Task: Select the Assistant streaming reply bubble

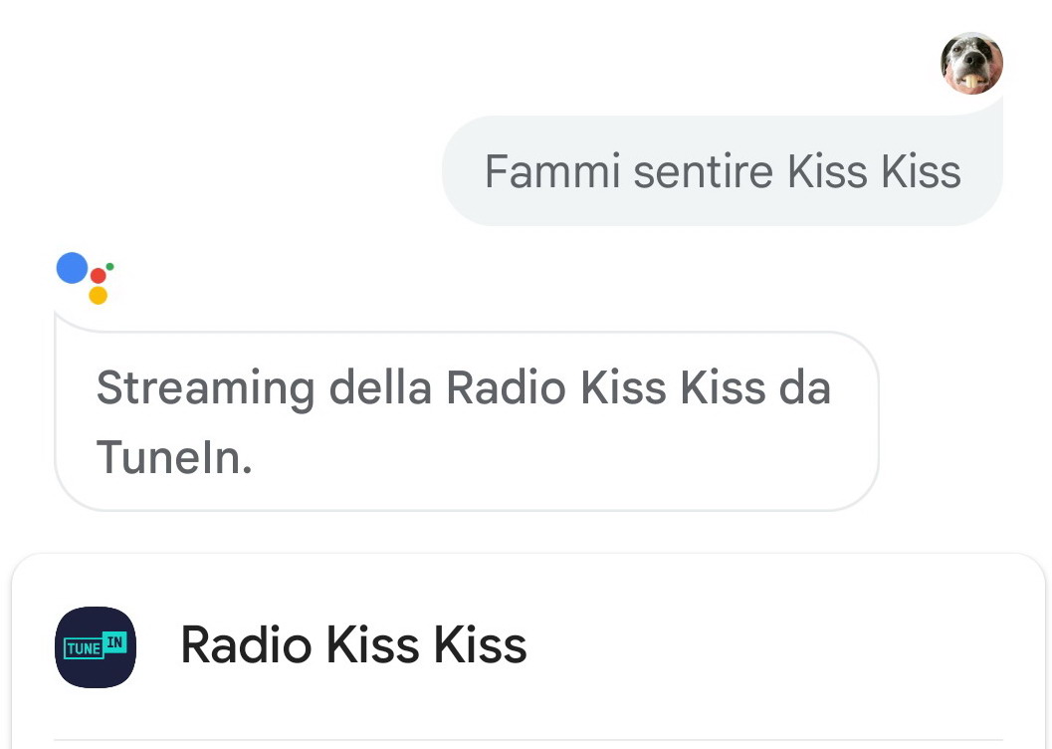Action: 466,421
